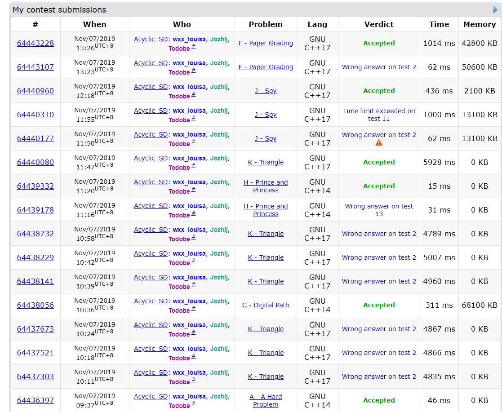Click the Todobe user in submission 64438229's row
This screenshot has height=412, width=502.
[179, 263]
